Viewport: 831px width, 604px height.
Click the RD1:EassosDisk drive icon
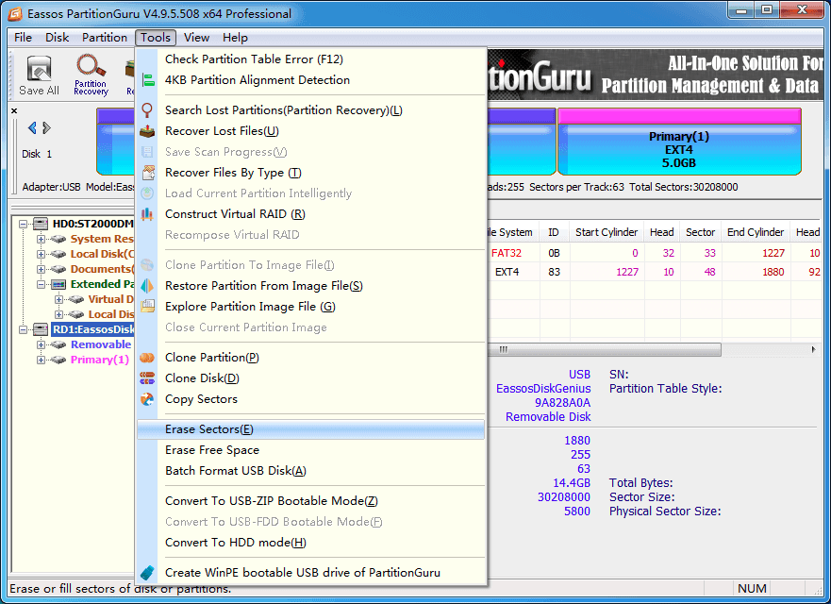coord(41,329)
